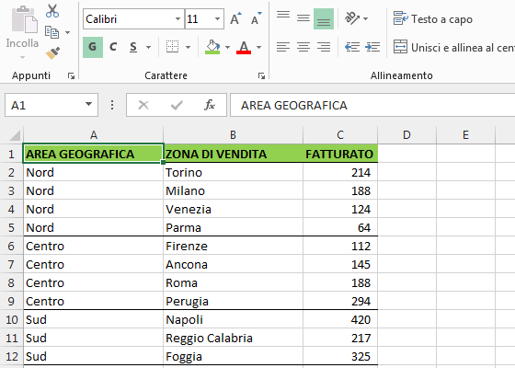This screenshot has height=368, width=515.
Task: Click the text orientation icon
Action: (x=352, y=18)
